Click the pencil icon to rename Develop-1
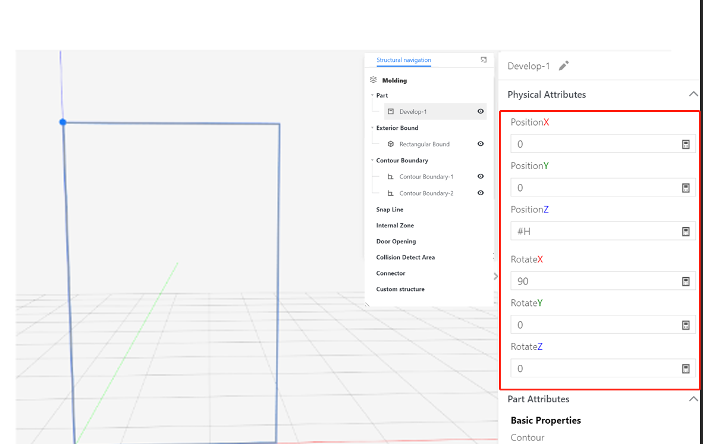This screenshot has height=444, width=703. (x=564, y=66)
